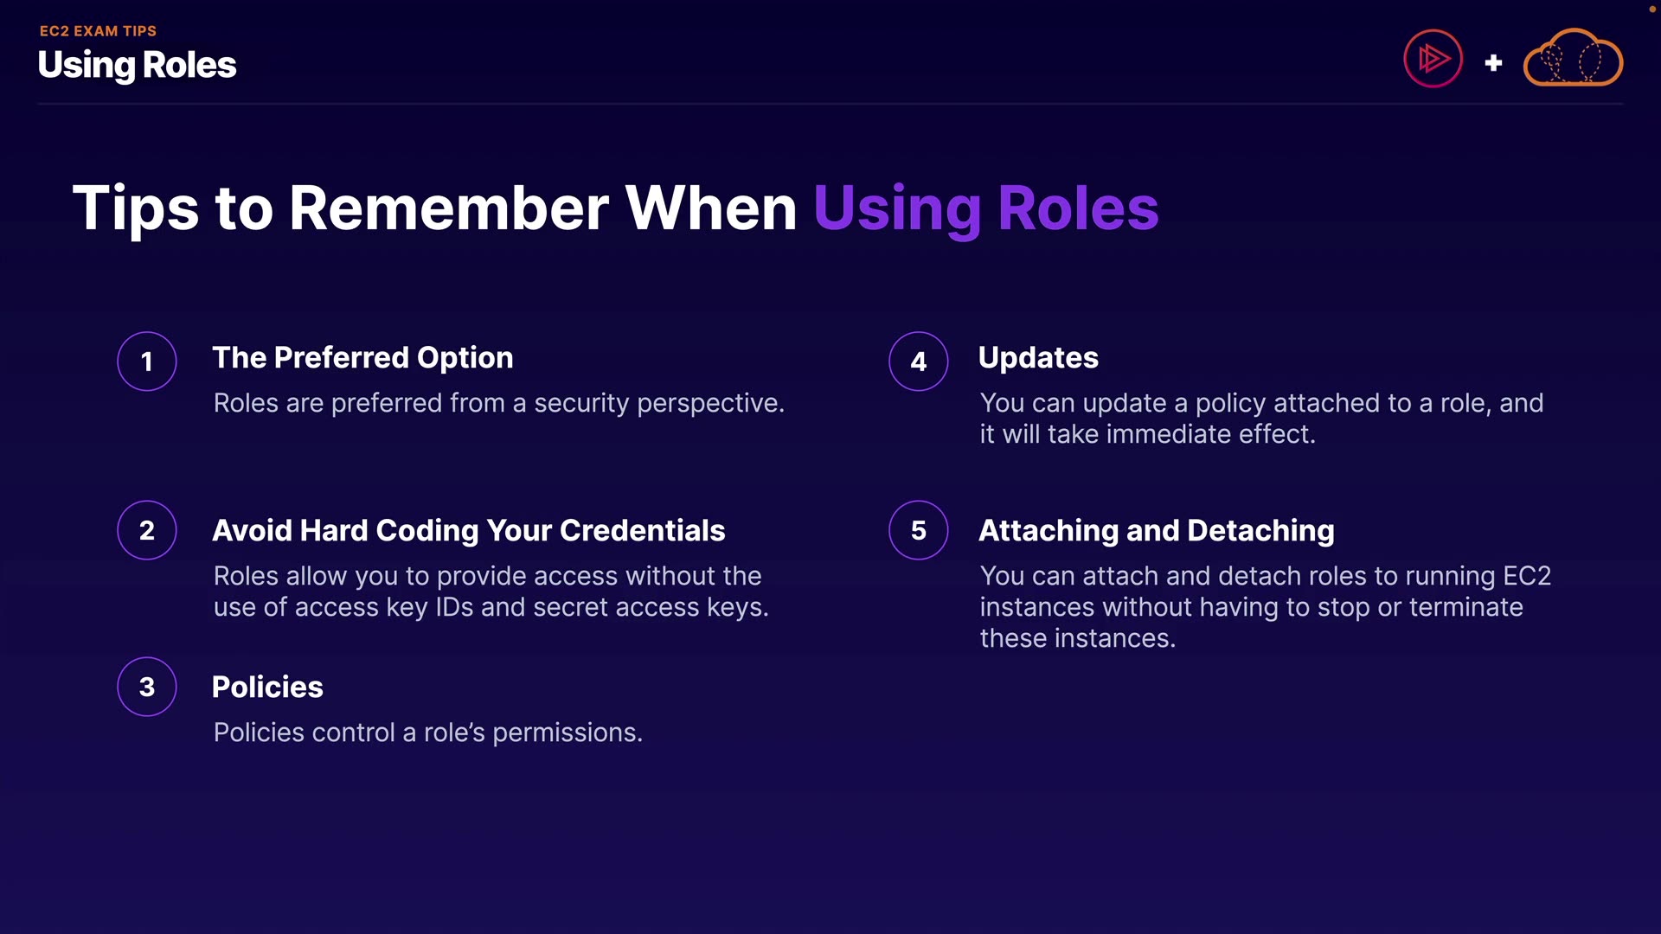Select the circled number 5 icon
The image size is (1661, 934).
pyautogui.click(x=919, y=530)
